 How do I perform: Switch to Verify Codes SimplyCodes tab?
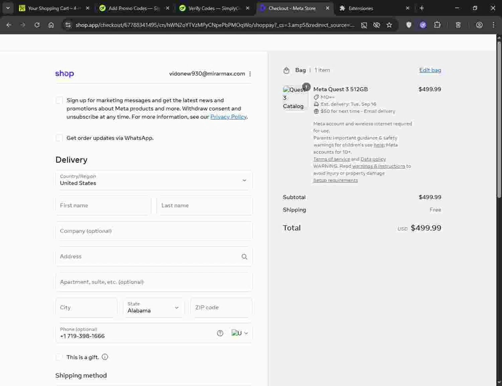point(214,8)
